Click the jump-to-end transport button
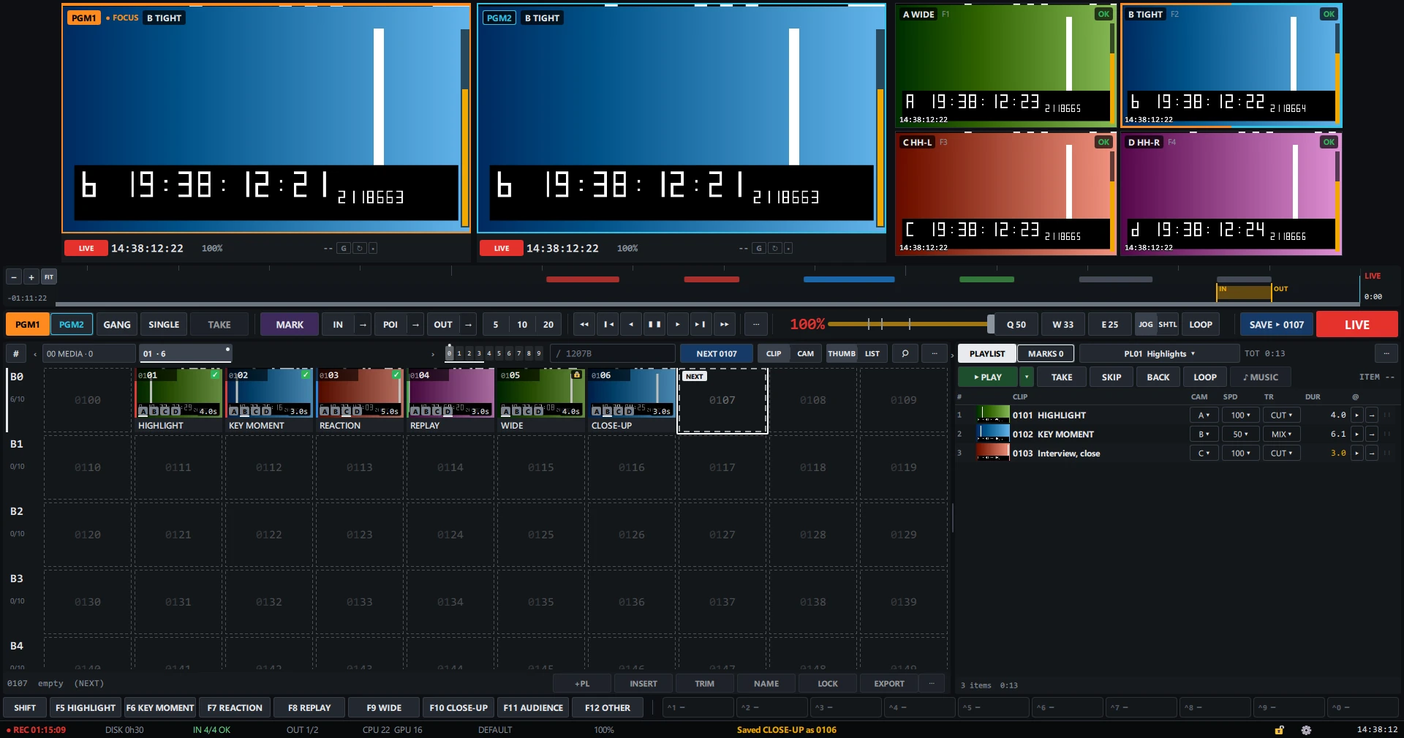 pyautogui.click(x=701, y=325)
